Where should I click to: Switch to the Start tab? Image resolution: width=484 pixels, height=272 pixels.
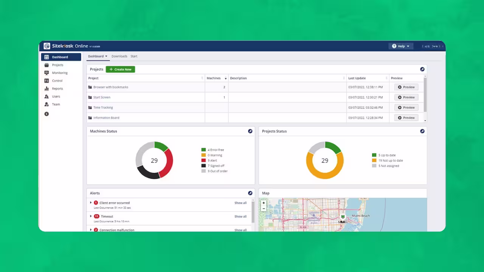(x=134, y=56)
